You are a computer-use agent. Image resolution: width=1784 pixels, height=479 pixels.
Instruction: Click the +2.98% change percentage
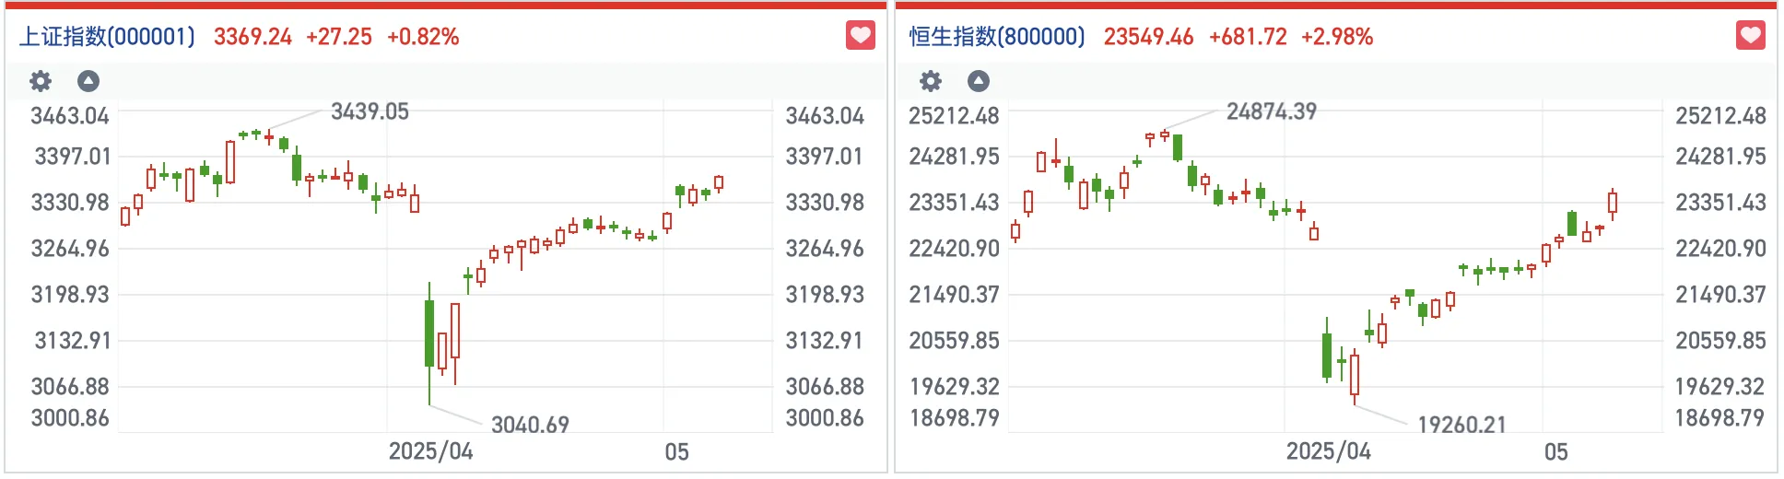1337,37
